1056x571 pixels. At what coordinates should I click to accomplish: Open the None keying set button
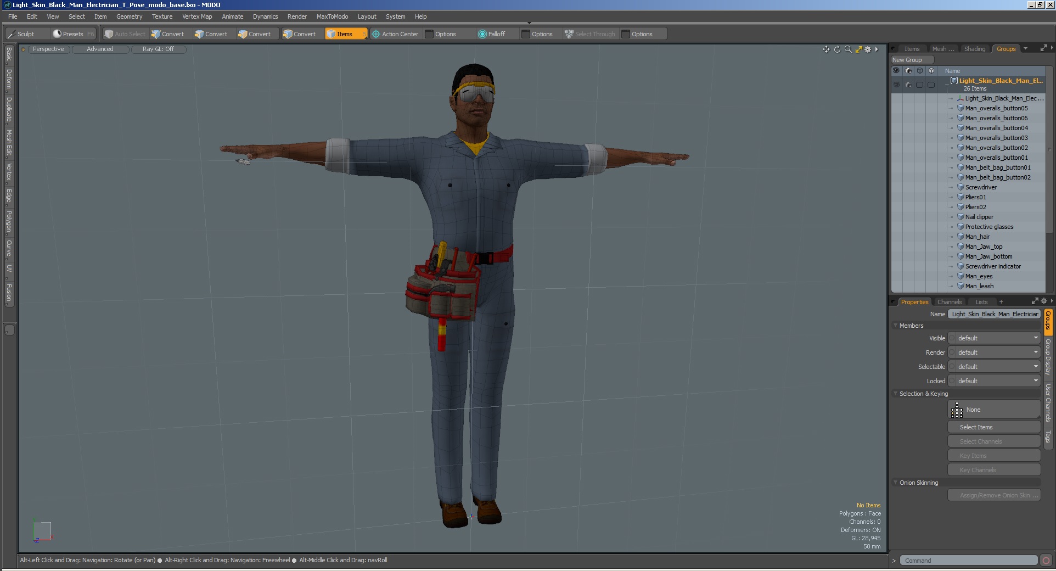[994, 410]
